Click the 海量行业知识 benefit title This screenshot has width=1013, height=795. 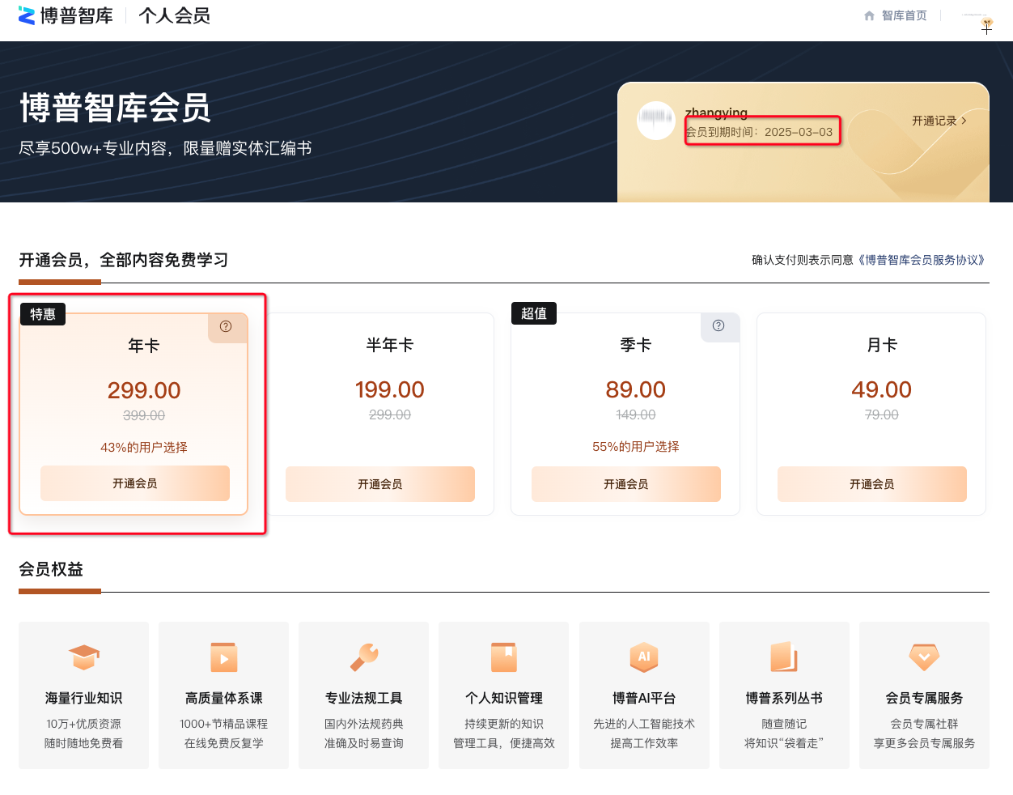click(84, 698)
